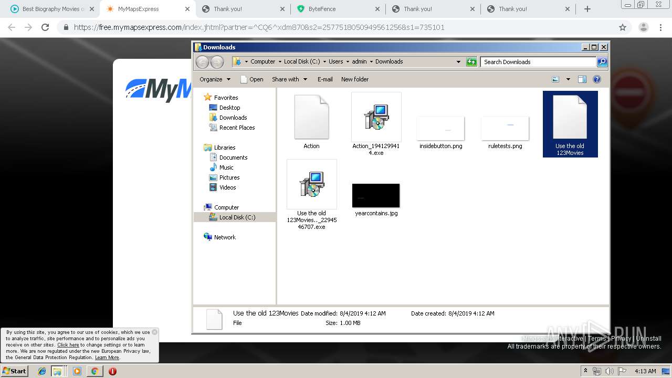Open the view options dropdown arrow
The image size is (672, 378).
coord(568,79)
